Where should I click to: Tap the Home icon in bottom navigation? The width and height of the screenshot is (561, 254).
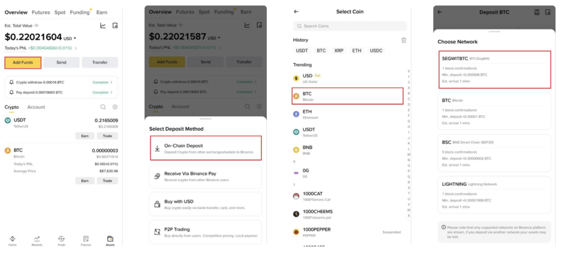[x=12, y=240]
